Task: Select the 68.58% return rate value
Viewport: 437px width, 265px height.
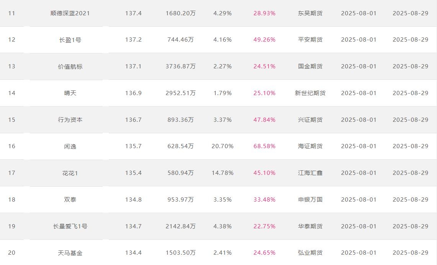Action: (x=264, y=146)
